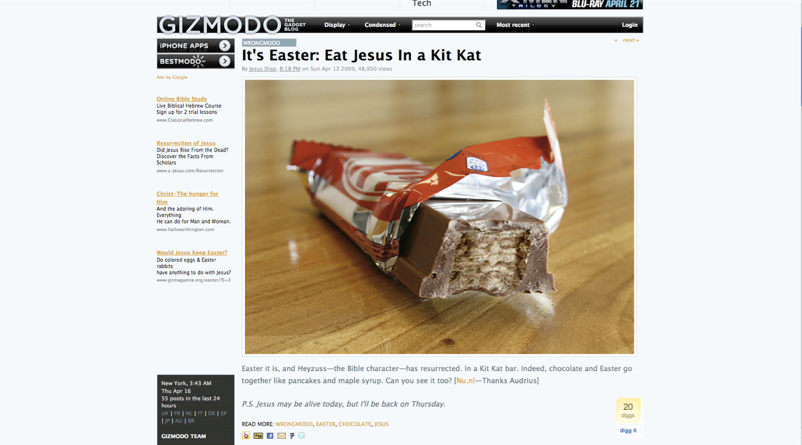Click the Login menu item
This screenshot has width=802, height=445.
629,25
